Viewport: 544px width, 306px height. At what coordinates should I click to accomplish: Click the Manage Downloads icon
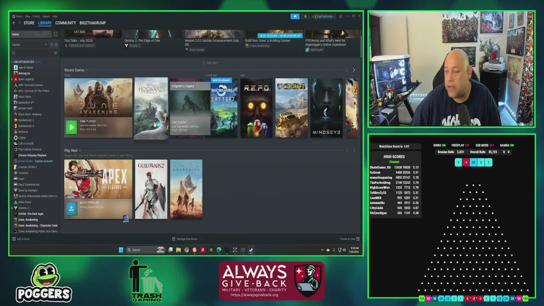(x=173, y=239)
